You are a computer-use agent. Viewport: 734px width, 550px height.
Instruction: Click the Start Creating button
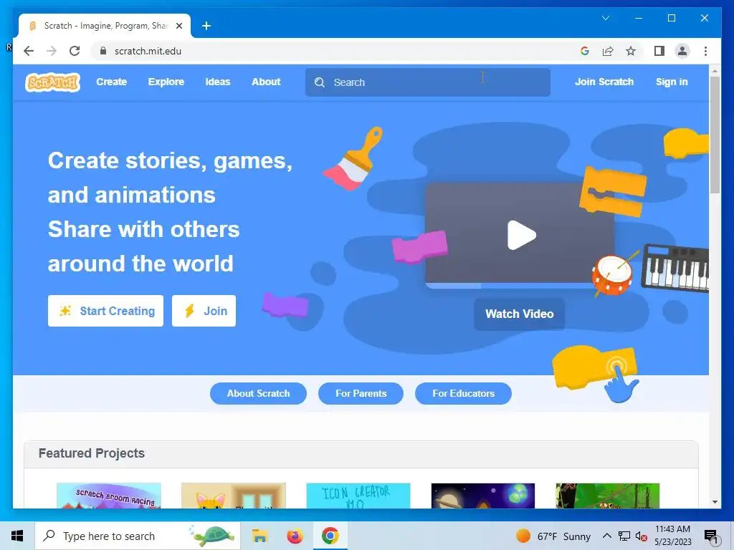click(x=106, y=311)
